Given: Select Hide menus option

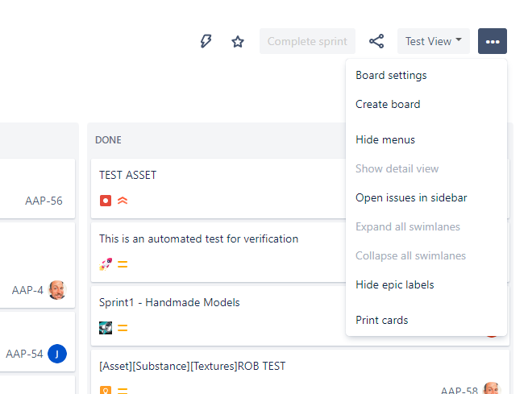Looking at the screenshot, I should coord(426,139).
